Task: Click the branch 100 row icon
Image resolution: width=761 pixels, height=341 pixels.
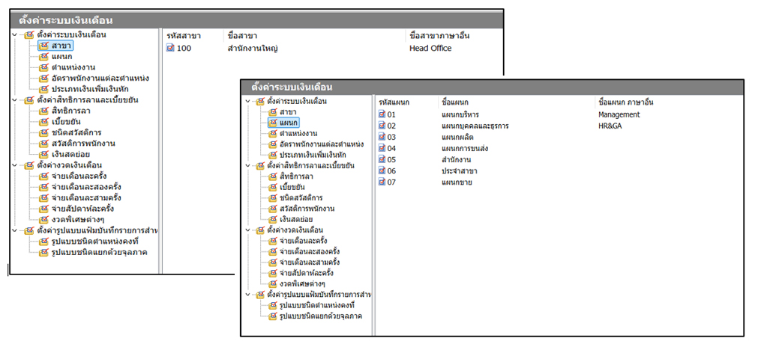Action: 170,49
